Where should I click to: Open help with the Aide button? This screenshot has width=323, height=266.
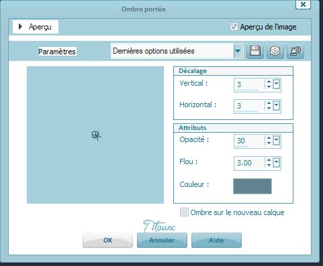click(x=216, y=240)
